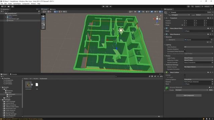Screen dimensions: 214x120
Task: Collapse the Materials section
Action: (x=165, y=37)
